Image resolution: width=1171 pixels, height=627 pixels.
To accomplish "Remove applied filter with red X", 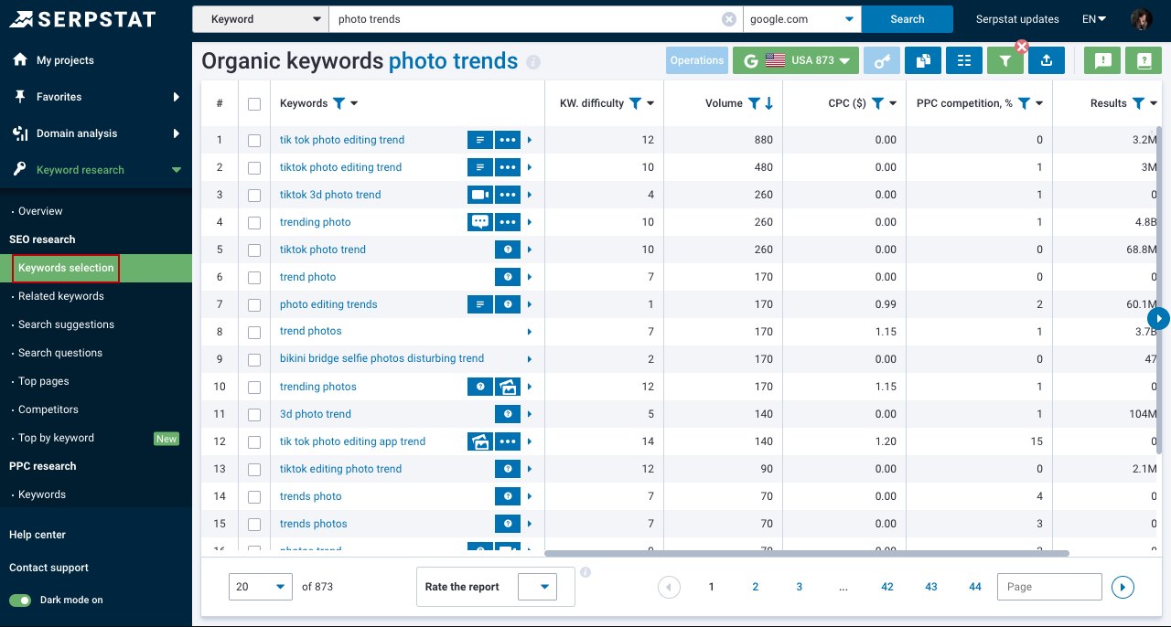I will pos(1022,47).
